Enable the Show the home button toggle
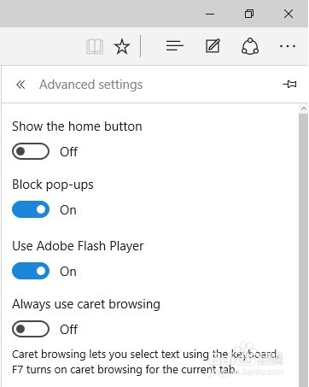The width and height of the screenshot is (309, 387). click(x=31, y=151)
